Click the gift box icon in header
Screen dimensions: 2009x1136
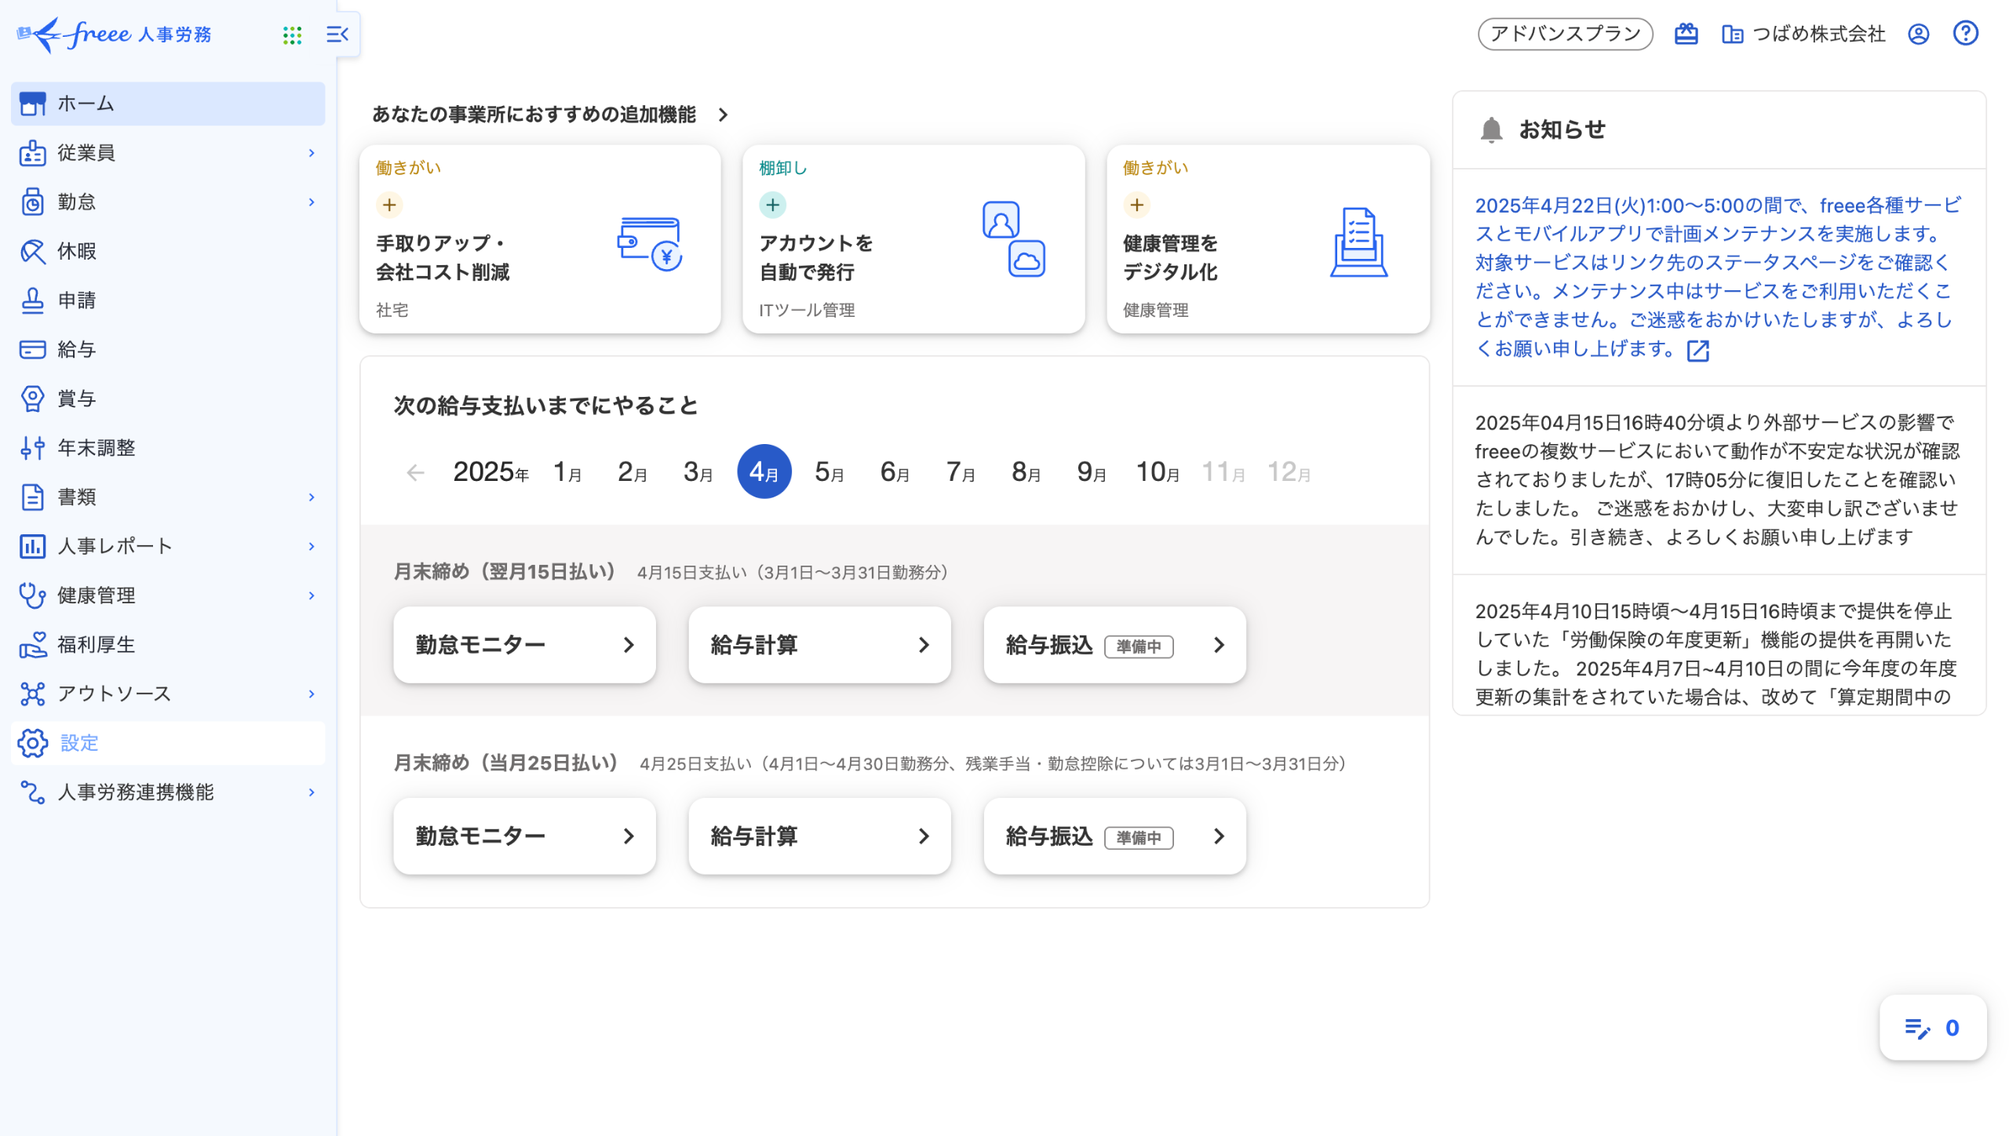(x=1686, y=34)
